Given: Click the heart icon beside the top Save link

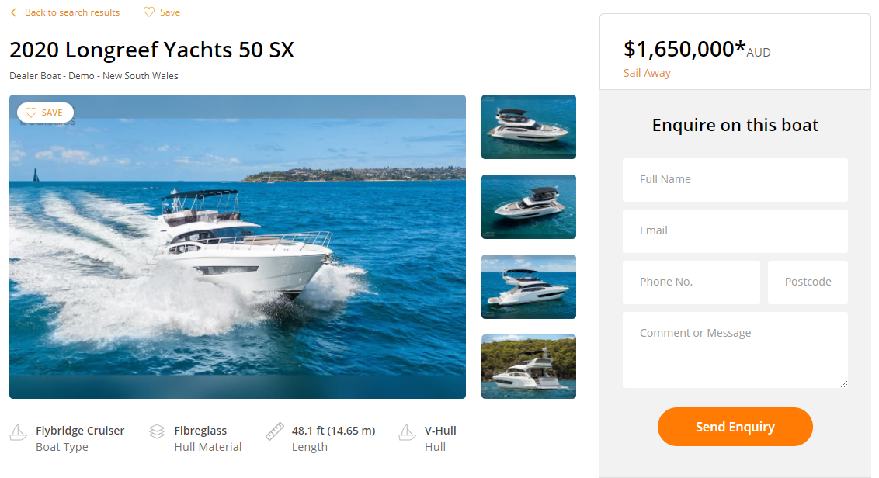Looking at the screenshot, I should point(149,12).
